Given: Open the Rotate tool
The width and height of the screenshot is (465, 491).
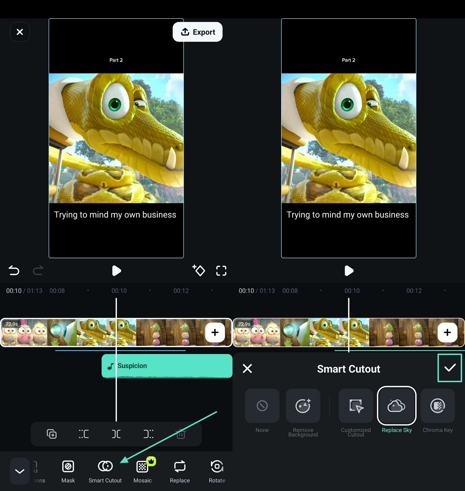Looking at the screenshot, I should (x=217, y=472).
